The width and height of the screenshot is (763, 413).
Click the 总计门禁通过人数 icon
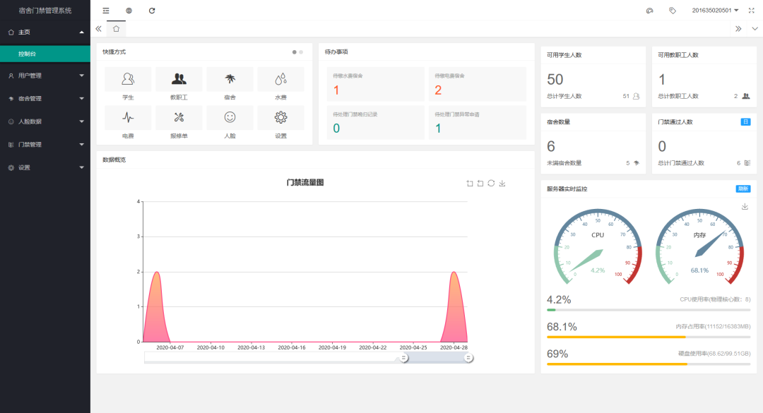[747, 163]
